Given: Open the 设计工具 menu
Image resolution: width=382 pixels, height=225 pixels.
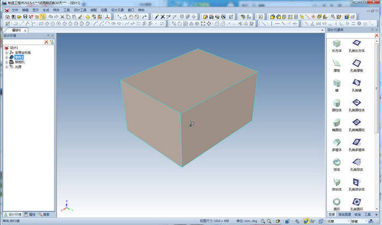Looking at the screenshot, I should (x=80, y=10).
